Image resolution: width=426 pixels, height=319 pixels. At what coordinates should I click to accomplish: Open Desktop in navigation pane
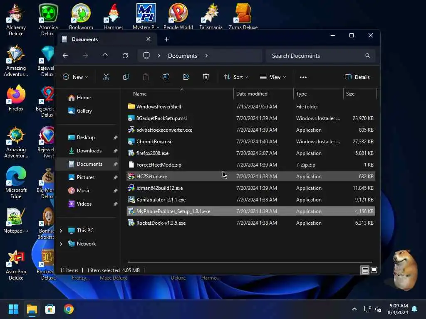click(86, 137)
